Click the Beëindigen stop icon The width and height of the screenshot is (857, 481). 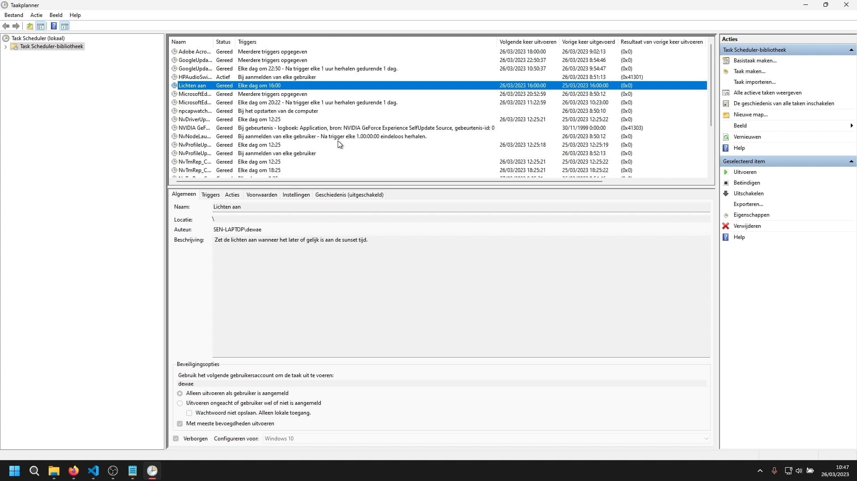[726, 183]
